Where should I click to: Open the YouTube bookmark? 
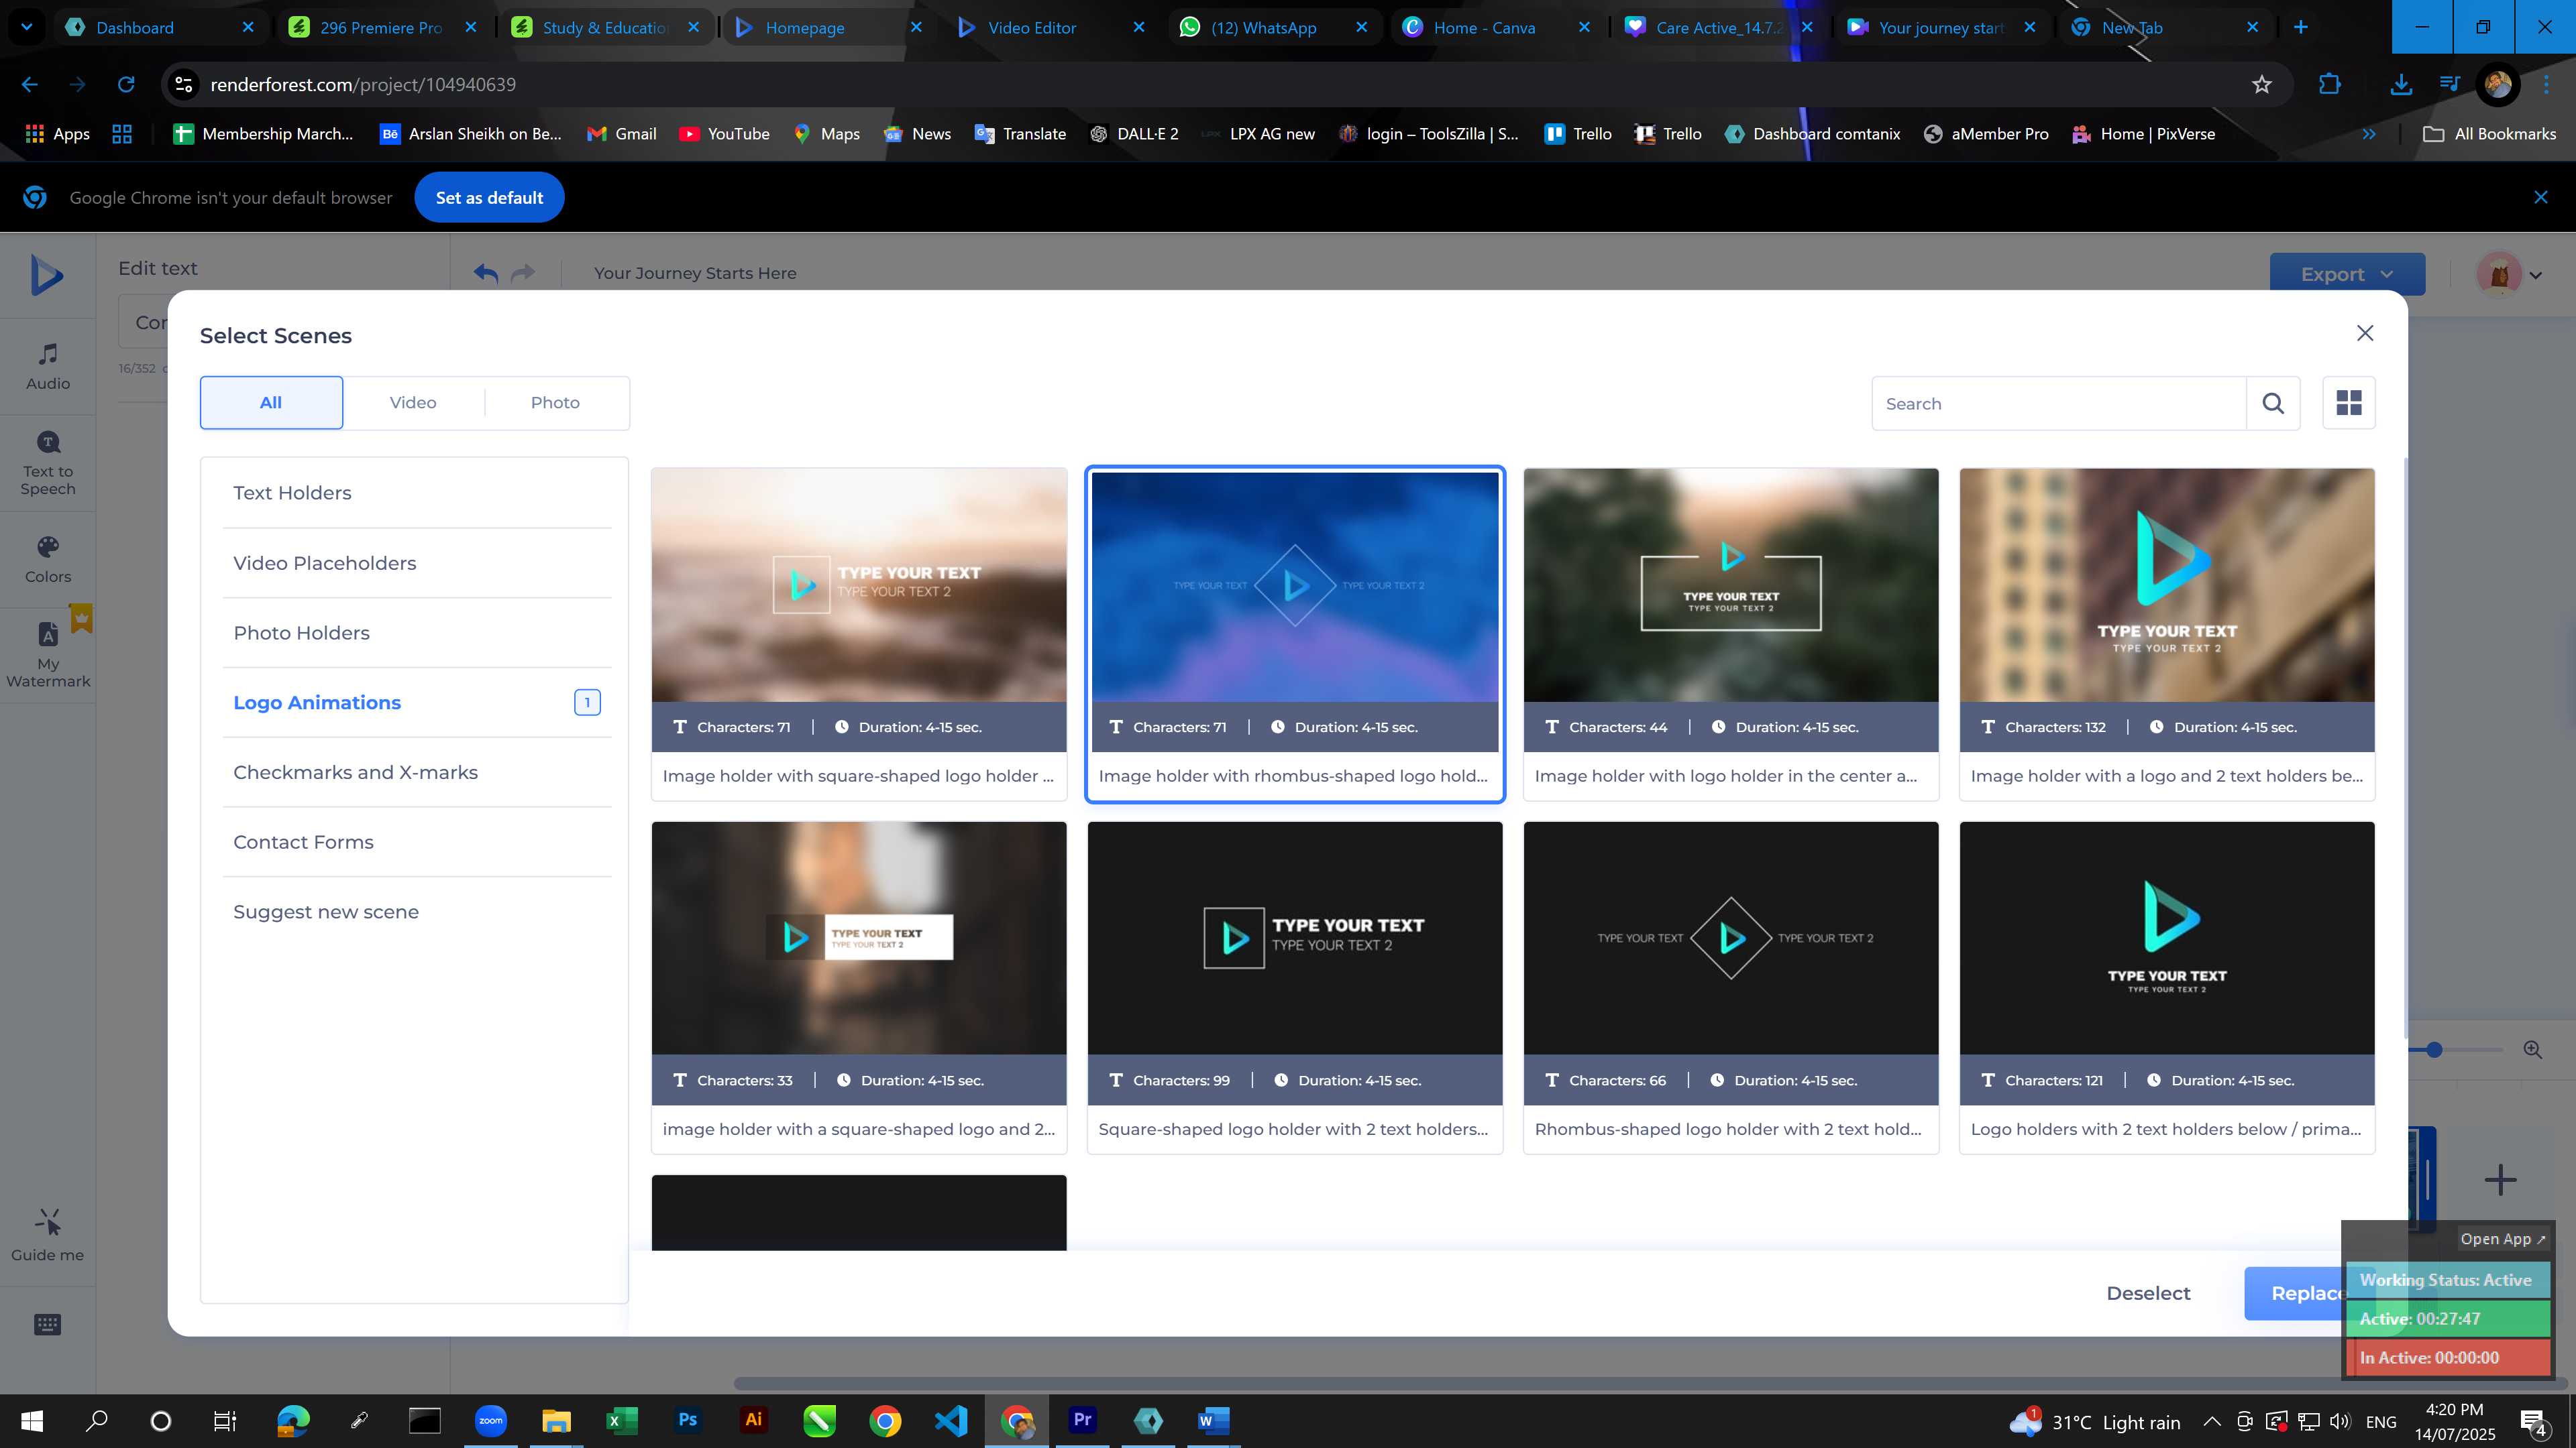724,134
